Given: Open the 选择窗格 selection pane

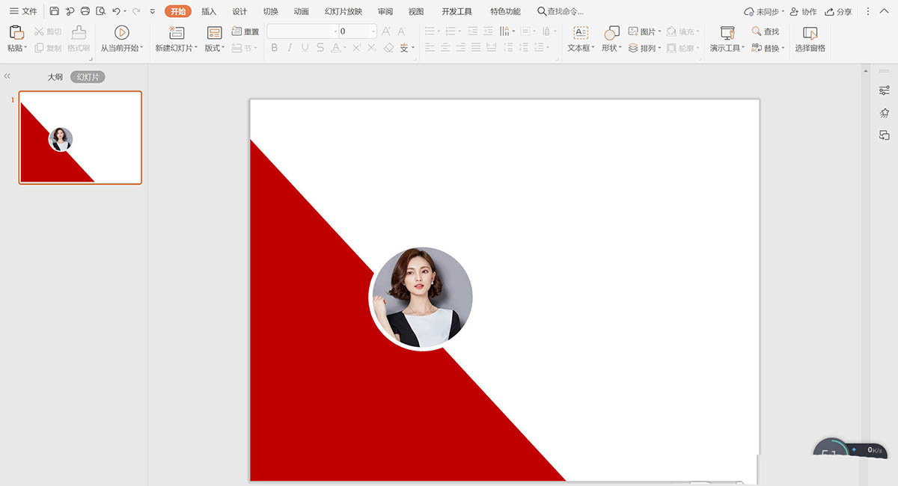Looking at the screenshot, I should [x=810, y=33].
